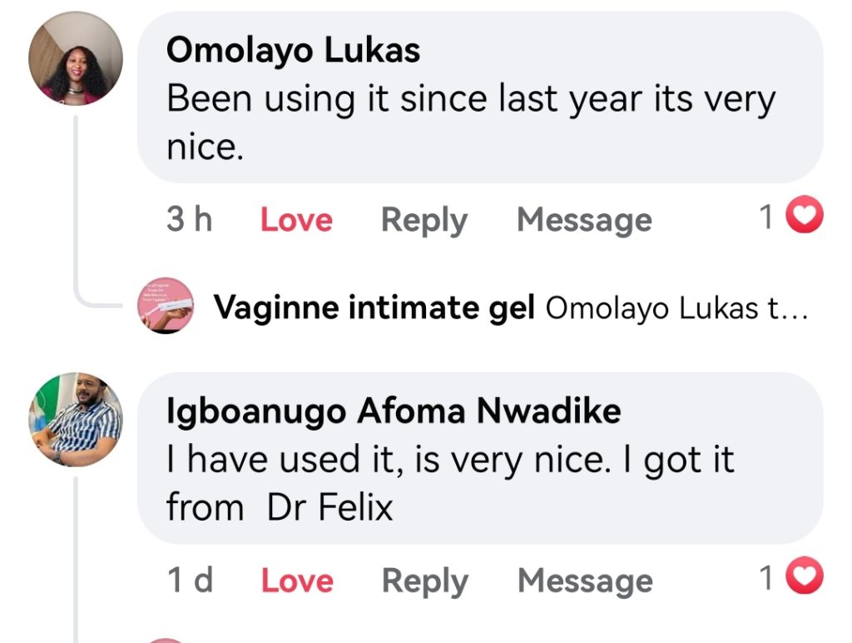Image resolution: width=852 pixels, height=643 pixels.
Task: Message Omolayo Lukas from her comment
Action: pos(584,220)
